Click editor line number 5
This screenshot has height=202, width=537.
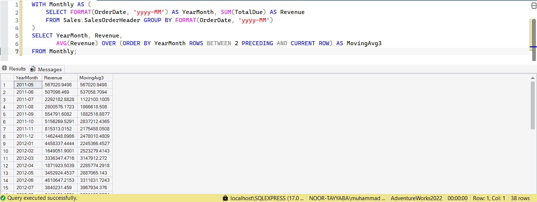[17, 36]
